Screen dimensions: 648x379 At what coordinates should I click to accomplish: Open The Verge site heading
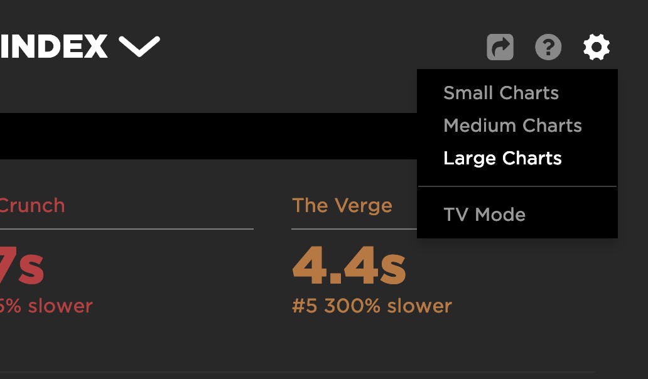342,205
